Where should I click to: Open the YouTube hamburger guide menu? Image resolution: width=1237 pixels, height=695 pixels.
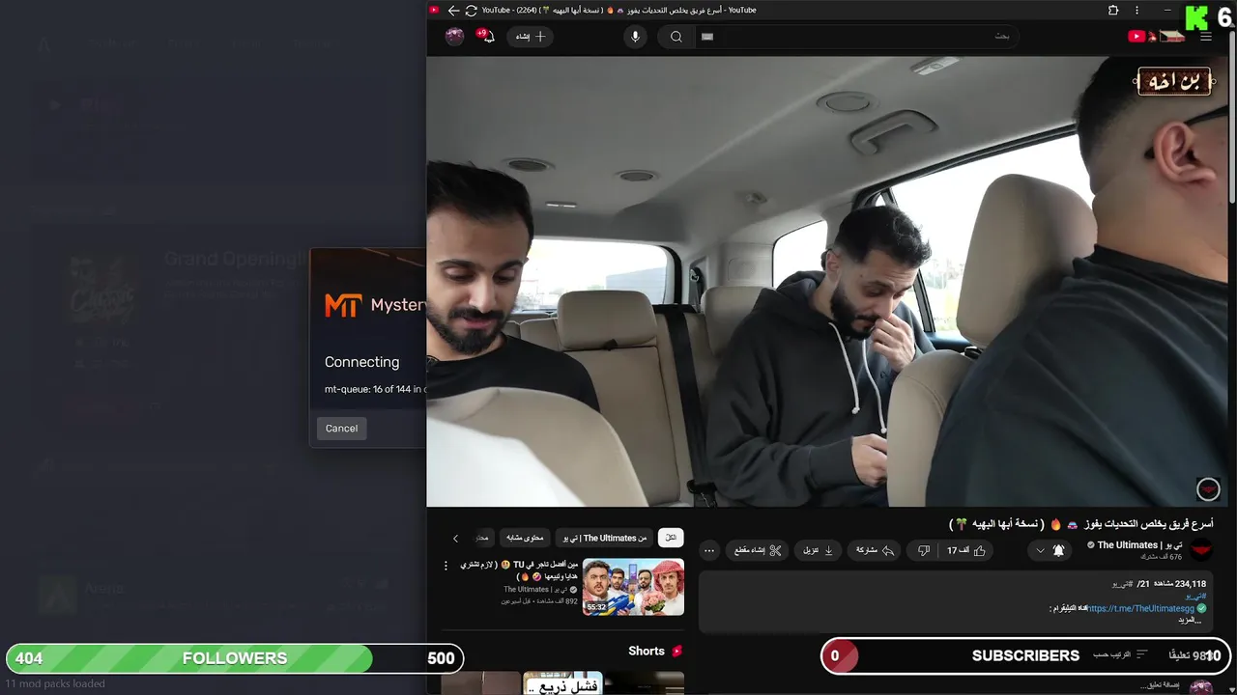pyautogui.click(x=1205, y=37)
